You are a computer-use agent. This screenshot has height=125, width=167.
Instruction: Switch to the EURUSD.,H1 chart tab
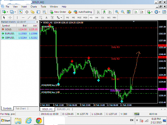(x=64, y=109)
